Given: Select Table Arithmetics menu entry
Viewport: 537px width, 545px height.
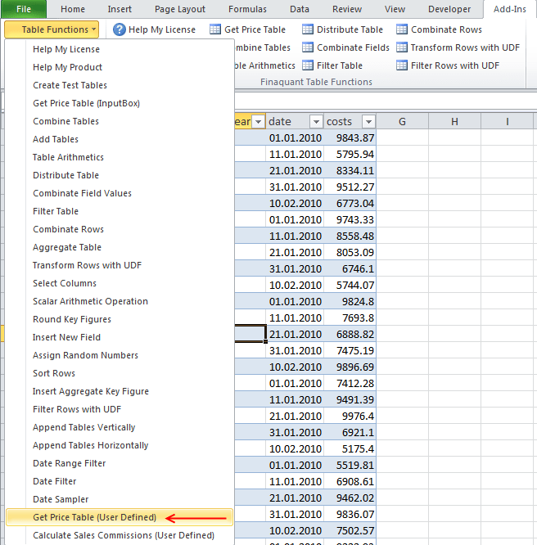Looking at the screenshot, I should [x=120, y=157].
